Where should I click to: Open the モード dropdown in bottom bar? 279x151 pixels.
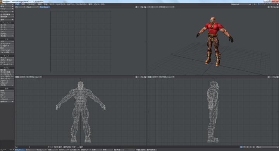click(x=64, y=150)
